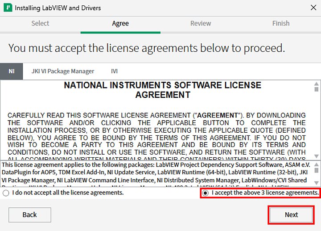This screenshot has height=231, width=321.
Task: Open the JKI VI Package Manager license tab
Action: click(x=63, y=71)
